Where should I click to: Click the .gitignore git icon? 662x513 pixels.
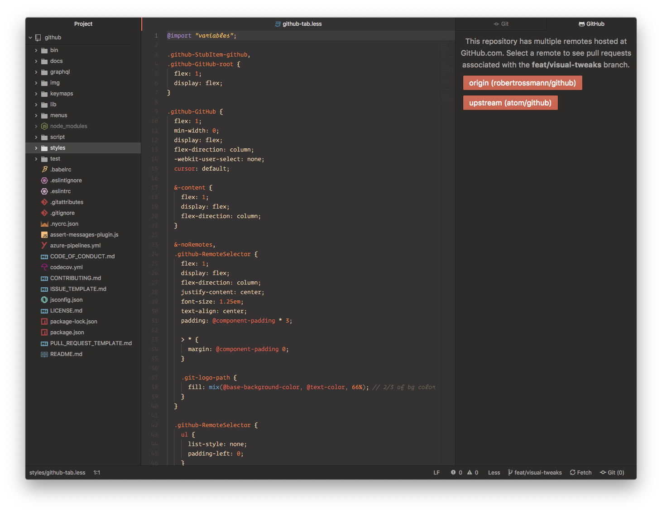click(44, 213)
